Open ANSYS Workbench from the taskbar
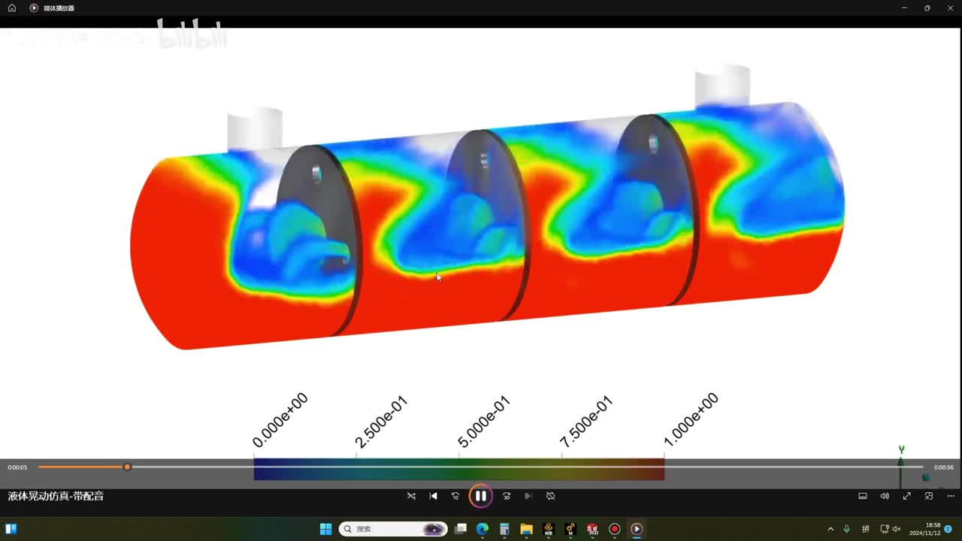Image resolution: width=962 pixels, height=541 pixels. (x=549, y=529)
